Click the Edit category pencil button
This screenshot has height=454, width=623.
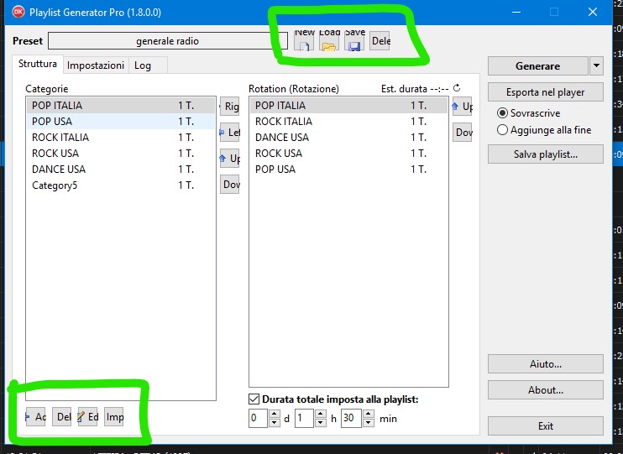pos(88,417)
